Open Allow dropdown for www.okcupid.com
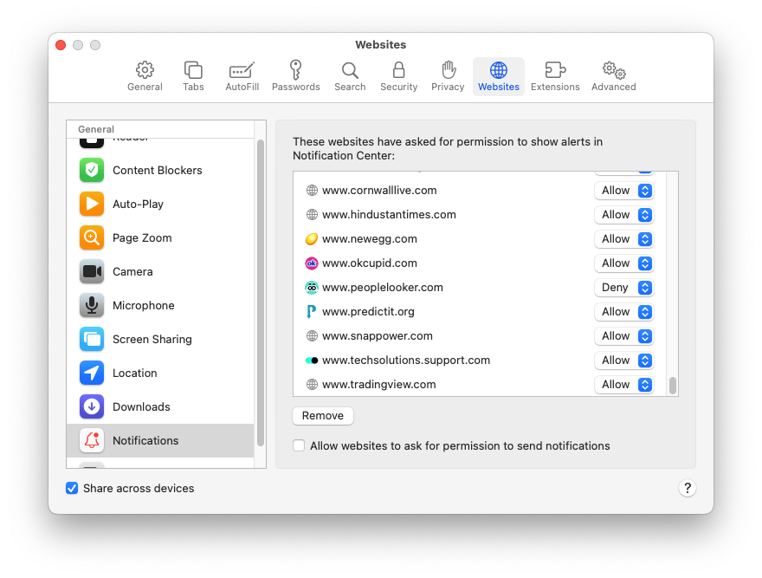Viewport: 762px width, 578px height. [x=624, y=263]
